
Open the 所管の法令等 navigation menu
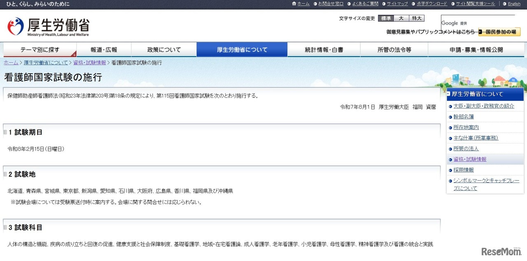(x=394, y=49)
